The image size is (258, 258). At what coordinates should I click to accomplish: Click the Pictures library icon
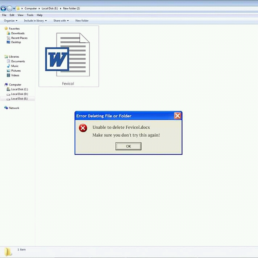pyautogui.click(x=8, y=71)
